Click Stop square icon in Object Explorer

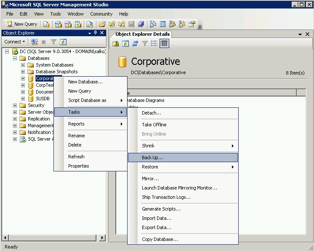point(43,42)
